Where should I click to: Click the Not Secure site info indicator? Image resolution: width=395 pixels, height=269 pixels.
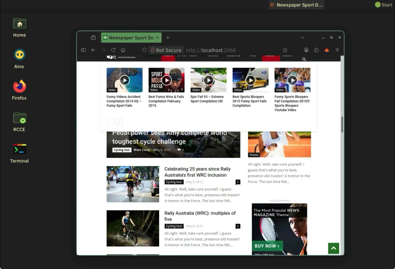166,50
